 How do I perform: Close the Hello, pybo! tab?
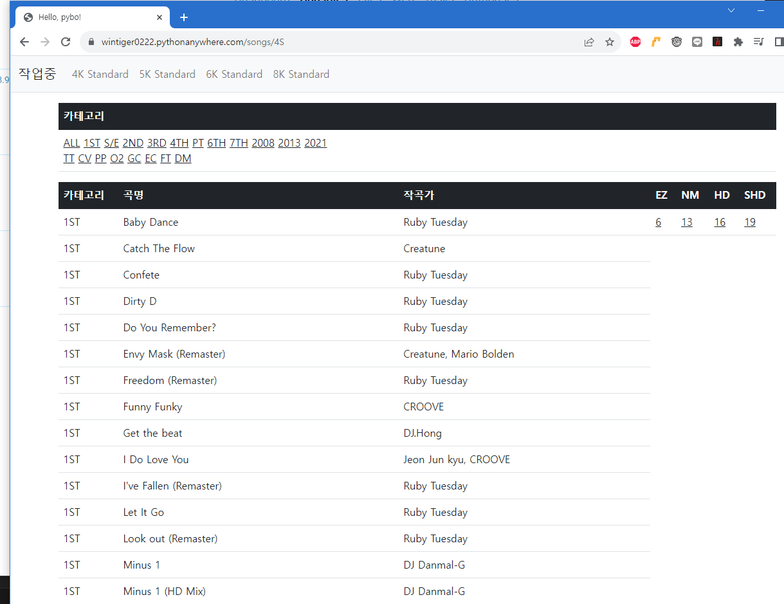(159, 17)
